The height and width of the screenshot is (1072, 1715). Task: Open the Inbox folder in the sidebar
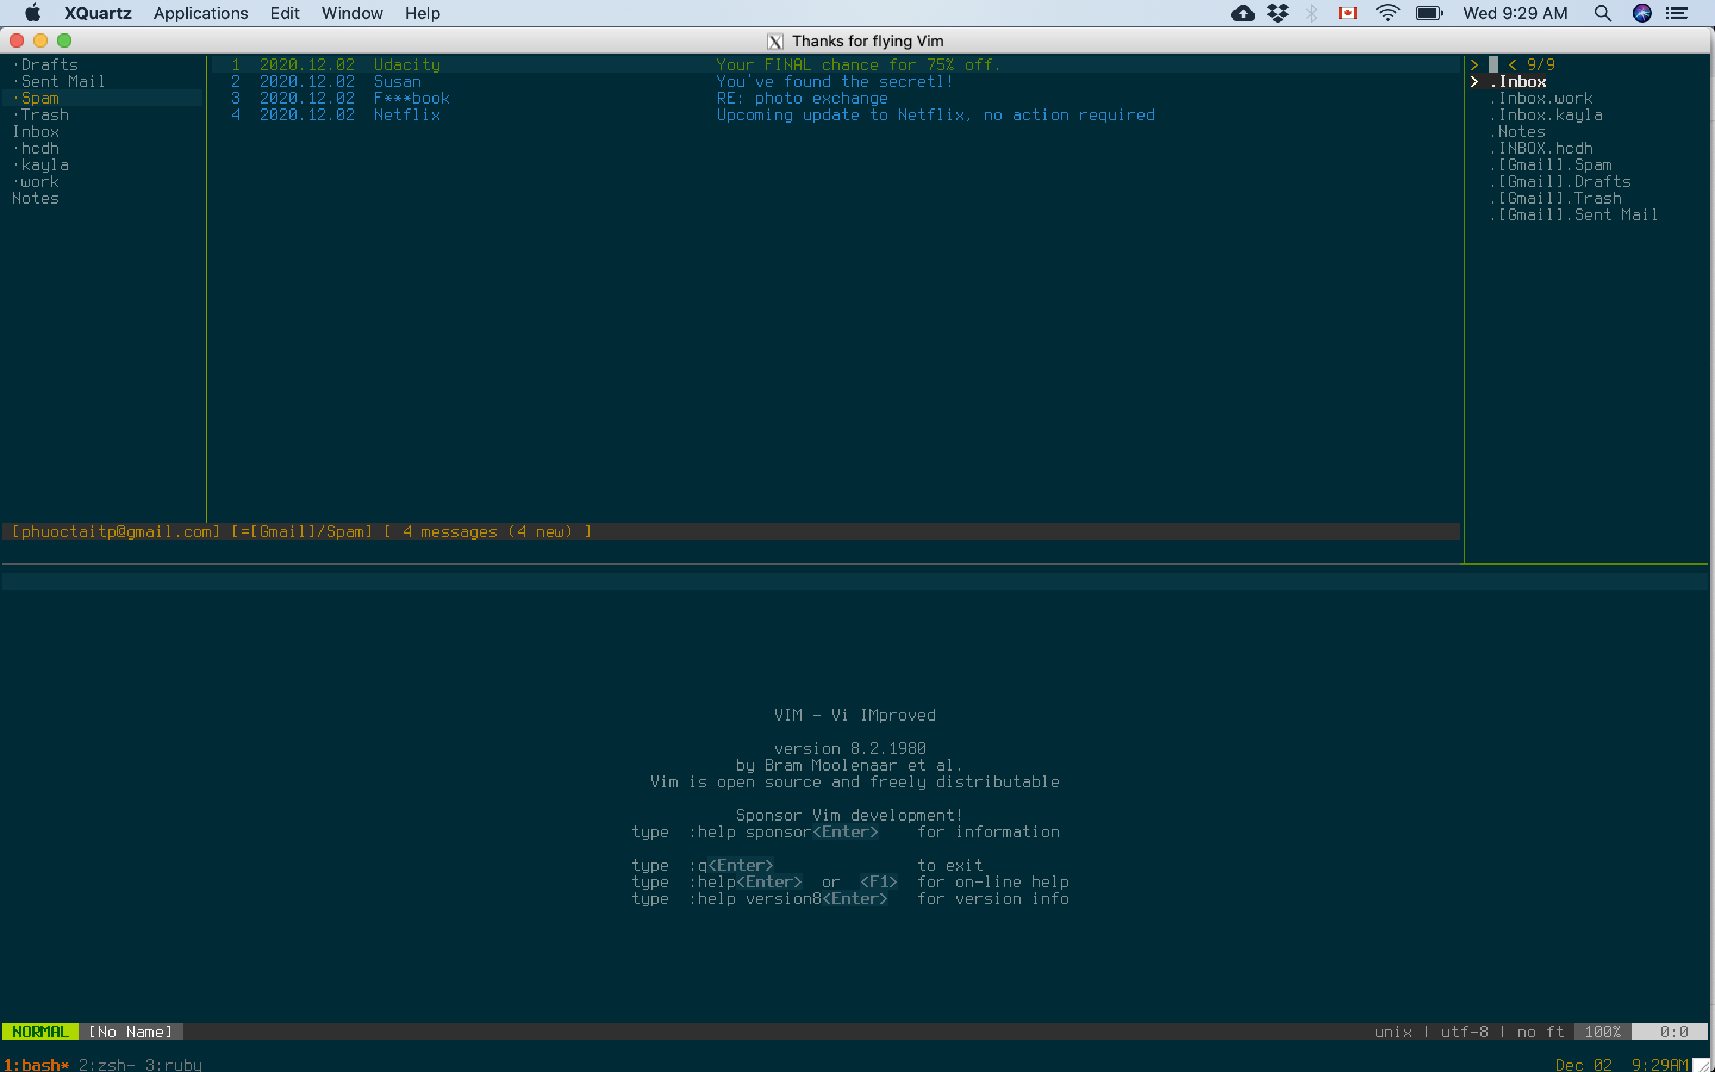pos(36,131)
